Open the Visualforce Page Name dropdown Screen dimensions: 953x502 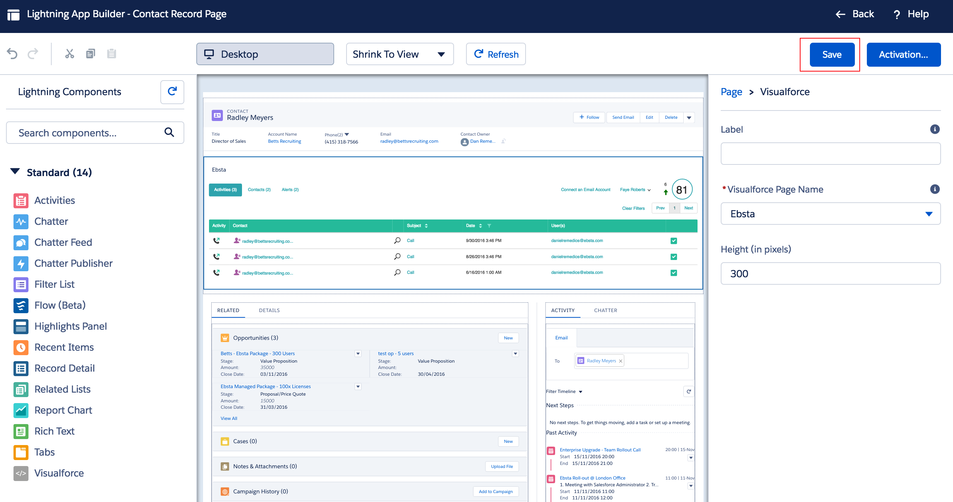830,214
